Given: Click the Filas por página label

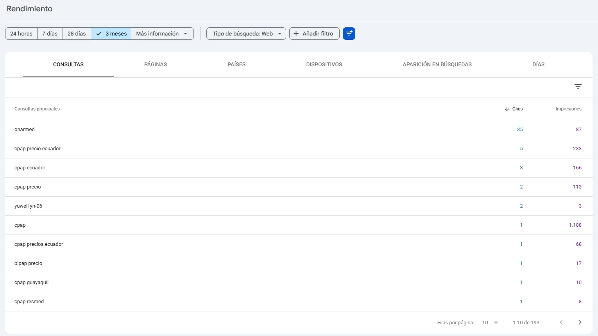Looking at the screenshot, I should (x=456, y=322).
